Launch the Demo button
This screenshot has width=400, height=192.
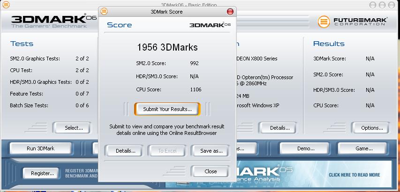click(305, 148)
